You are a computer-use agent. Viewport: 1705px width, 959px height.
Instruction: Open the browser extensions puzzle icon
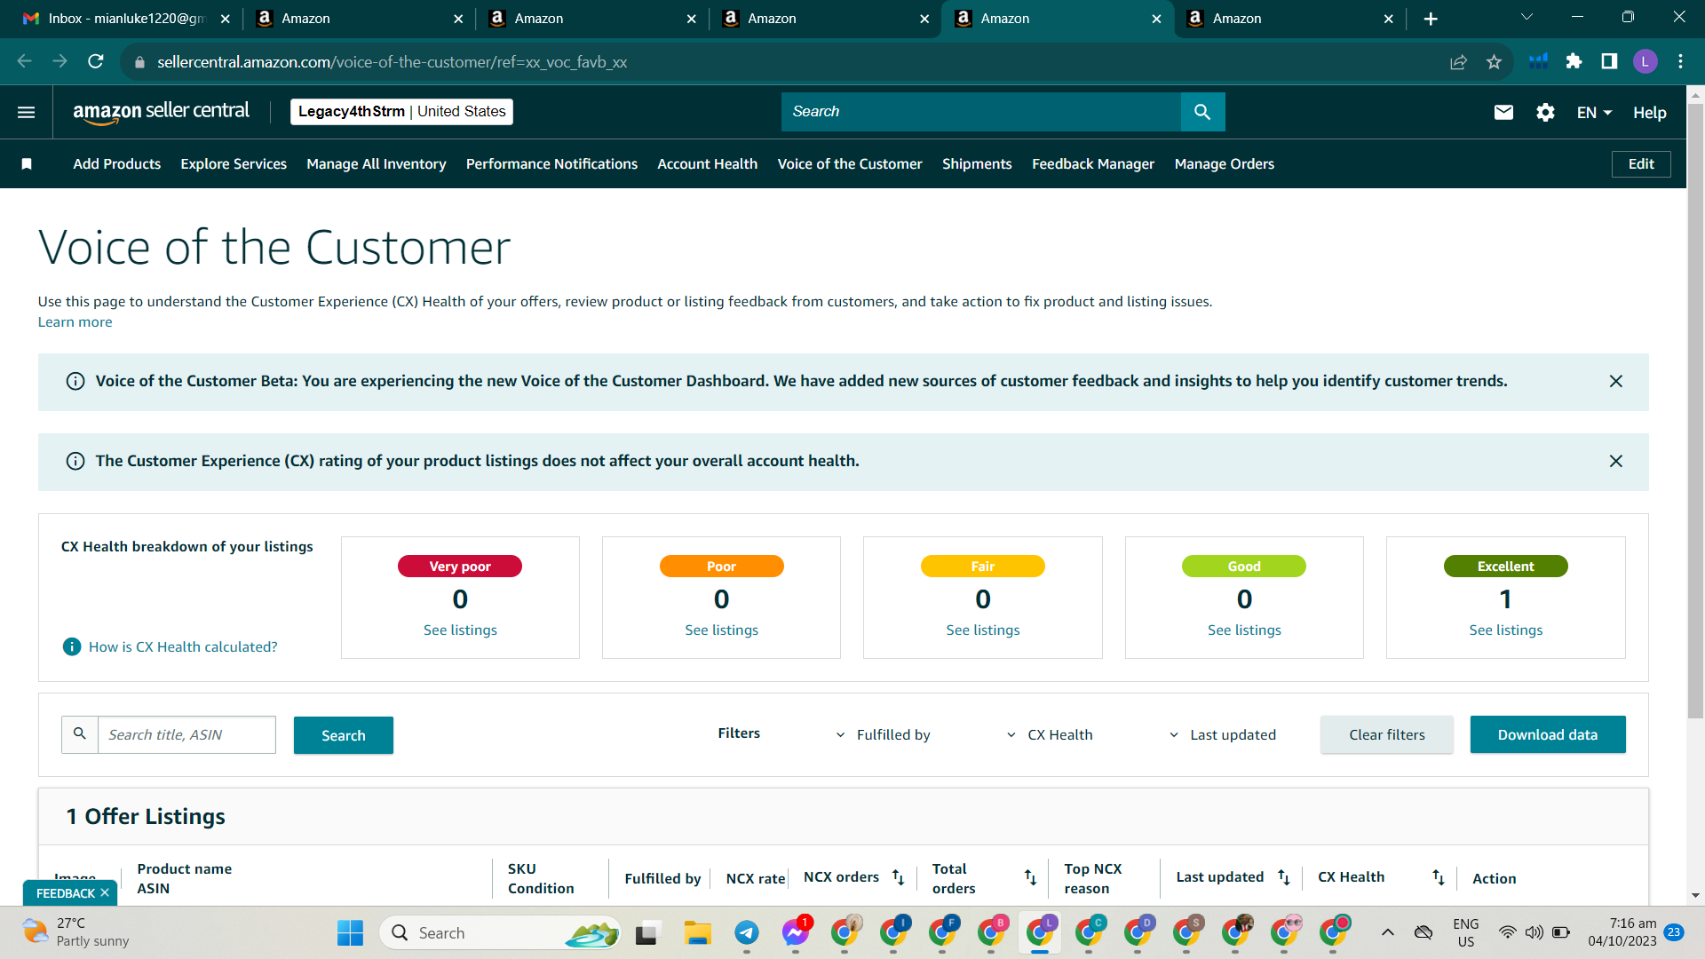[1574, 61]
